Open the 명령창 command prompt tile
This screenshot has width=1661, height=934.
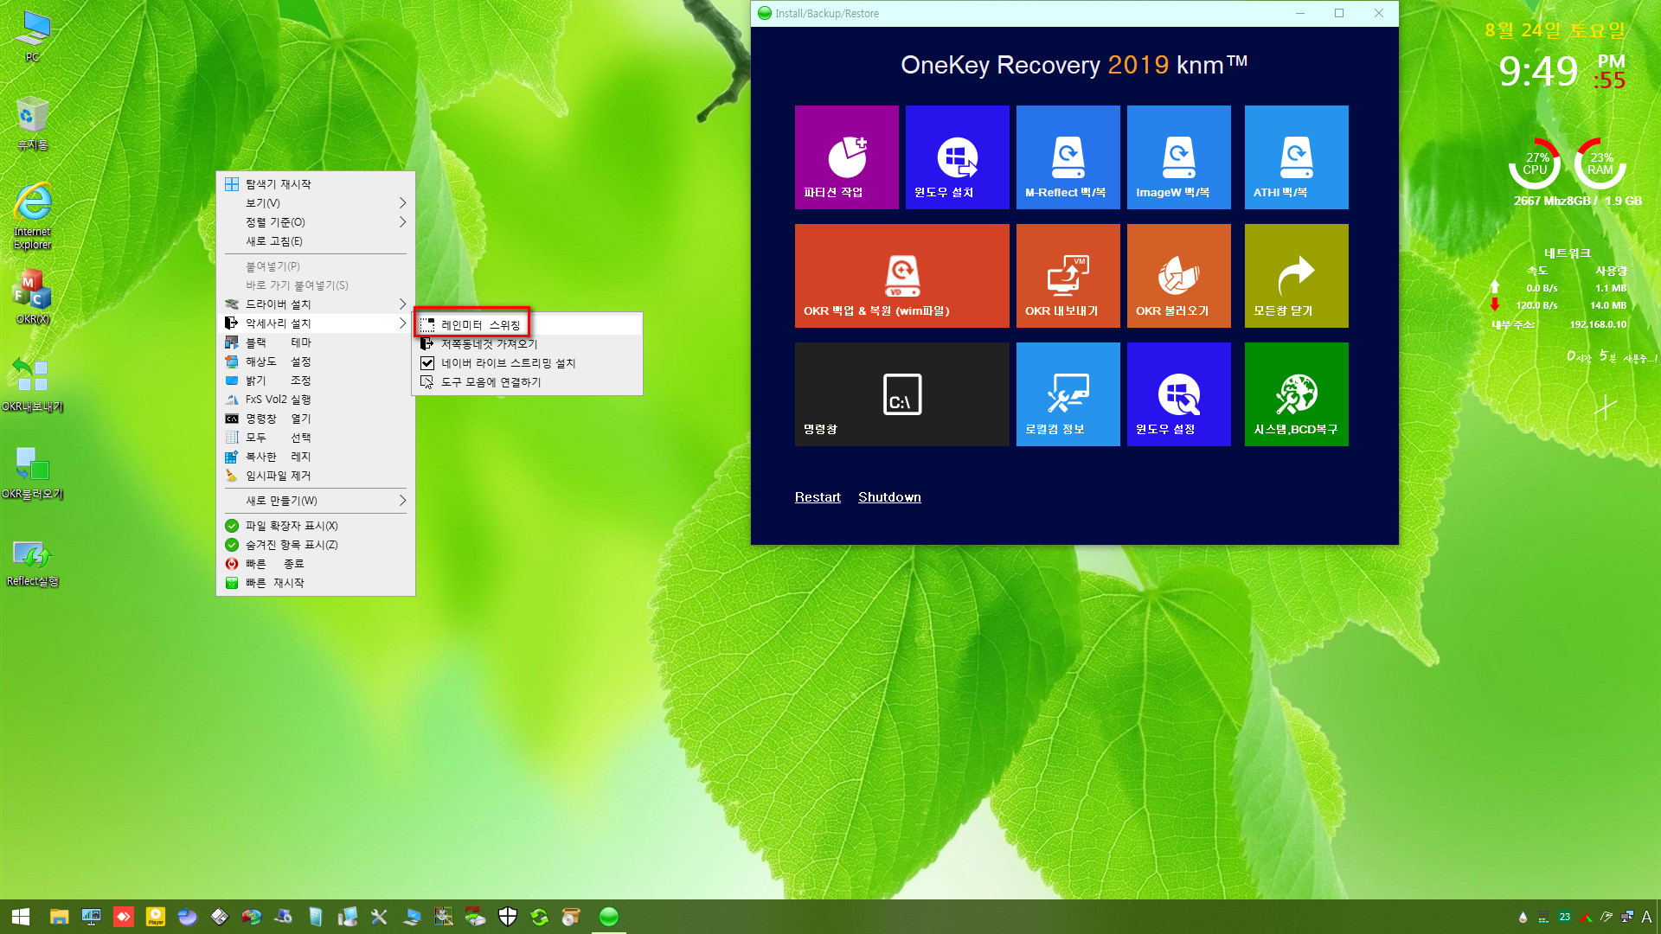click(901, 394)
